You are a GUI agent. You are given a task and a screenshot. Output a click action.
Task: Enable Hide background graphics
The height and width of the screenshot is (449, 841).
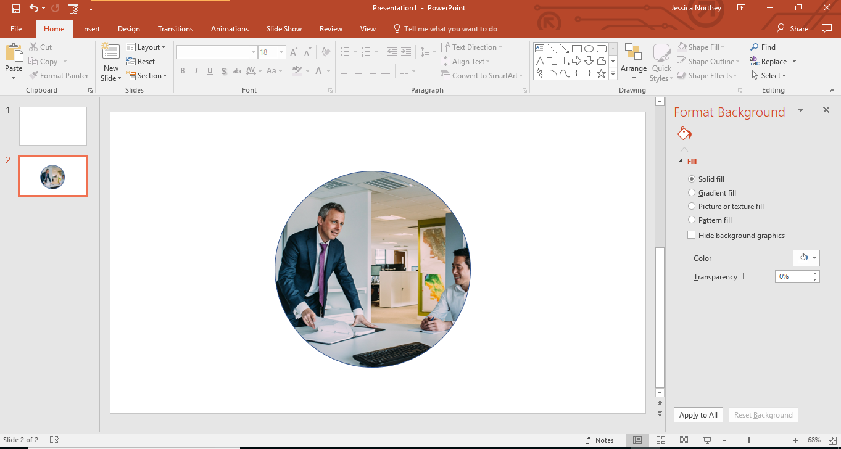[692, 235]
